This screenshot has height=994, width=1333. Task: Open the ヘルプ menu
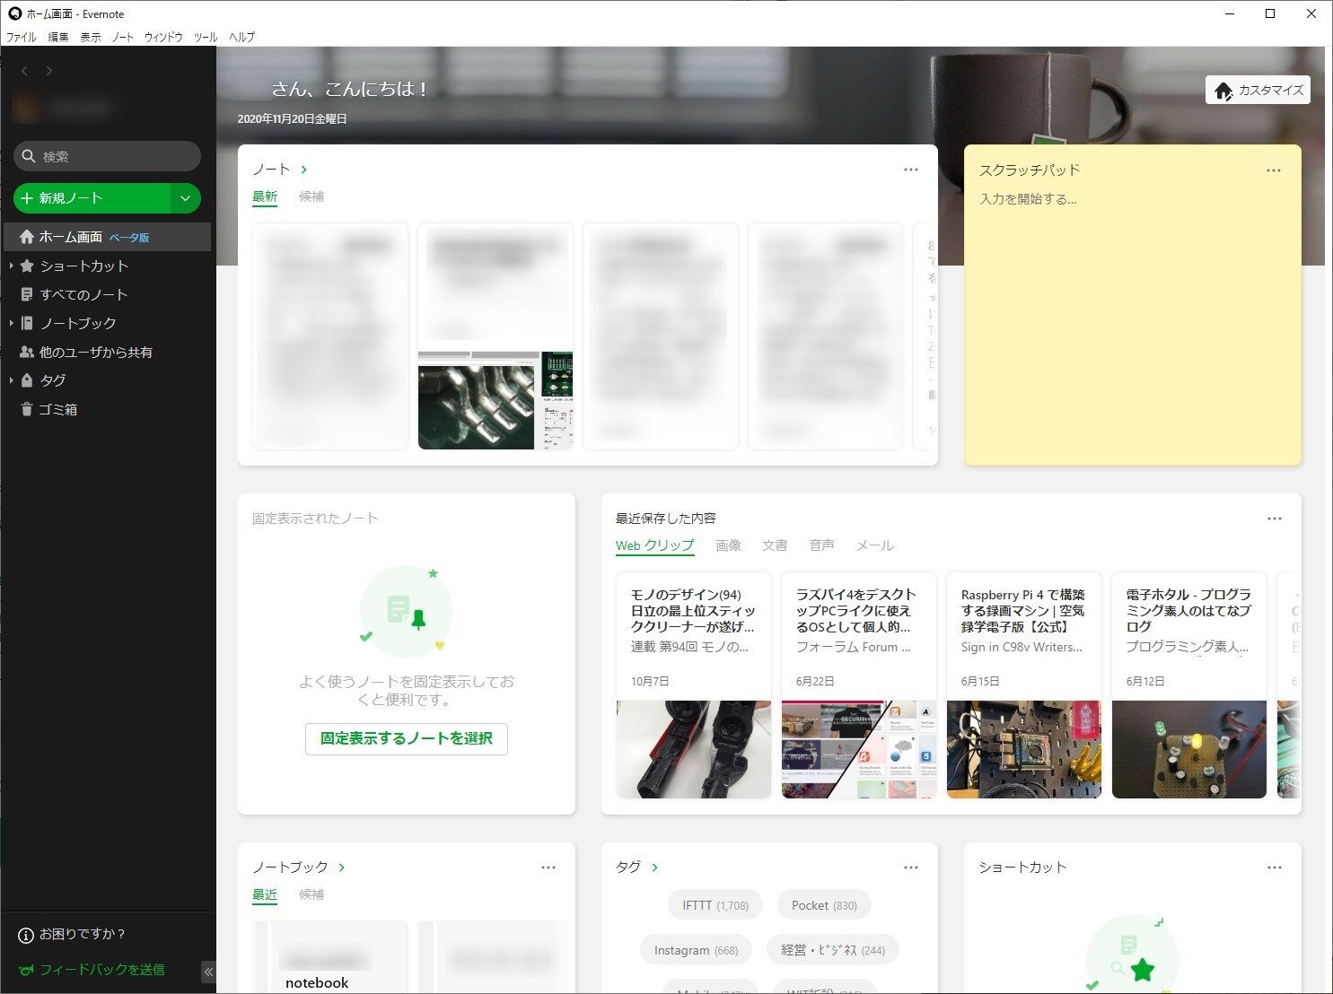click(x=241, y=37)
